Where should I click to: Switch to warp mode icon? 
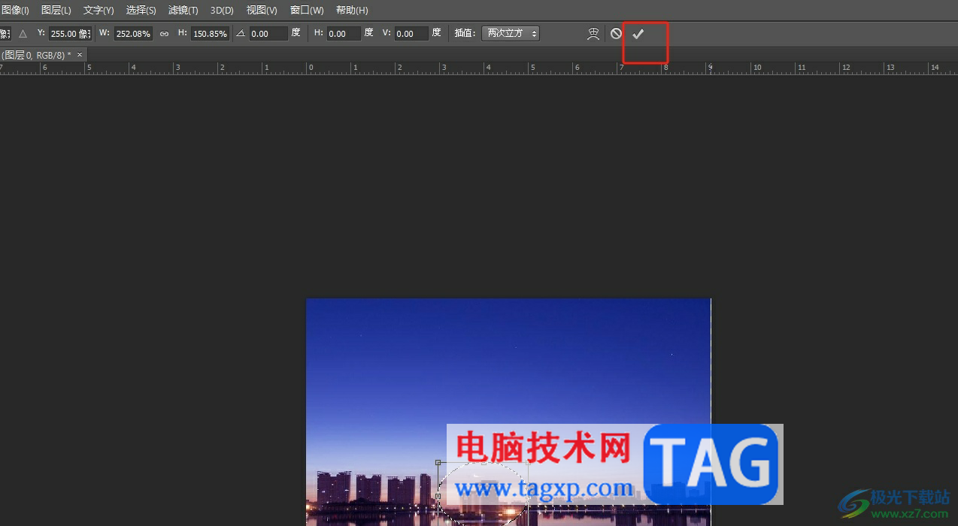pyautogui.click(x=593, y=34)
